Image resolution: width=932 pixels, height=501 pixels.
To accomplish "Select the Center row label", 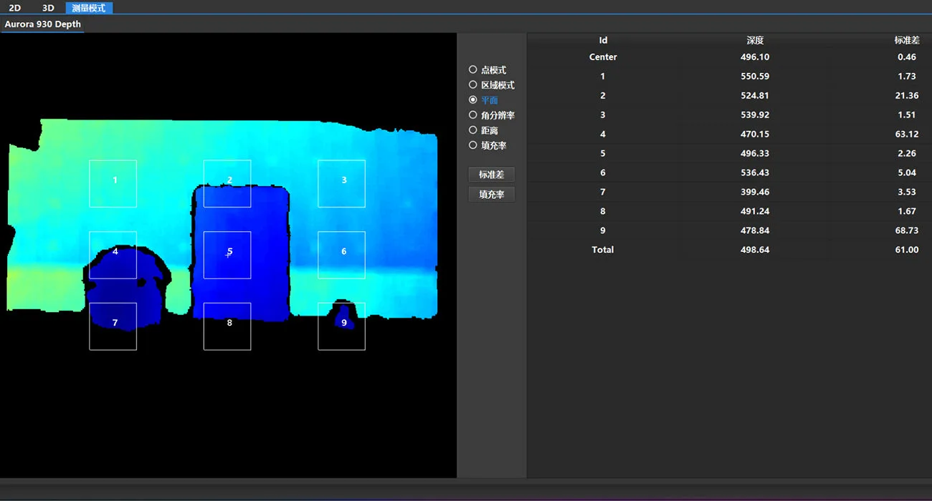I will click(603, 57).
